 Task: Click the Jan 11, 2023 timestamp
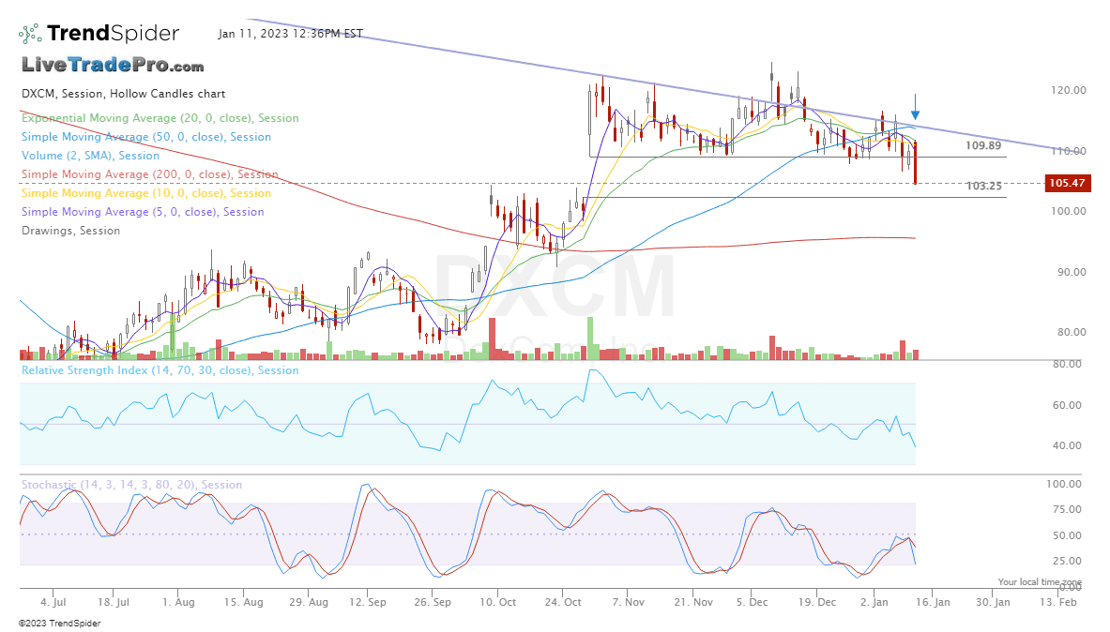(x=290, y=34)
